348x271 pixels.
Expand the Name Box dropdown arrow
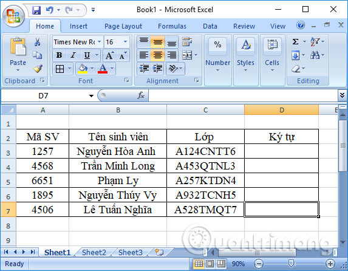point(91,96)
